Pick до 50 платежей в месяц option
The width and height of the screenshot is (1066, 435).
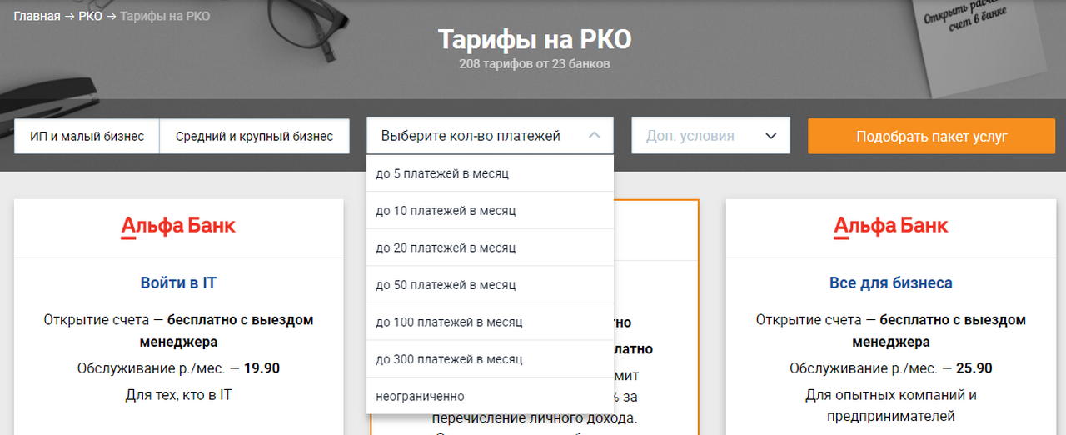point(446,285)
